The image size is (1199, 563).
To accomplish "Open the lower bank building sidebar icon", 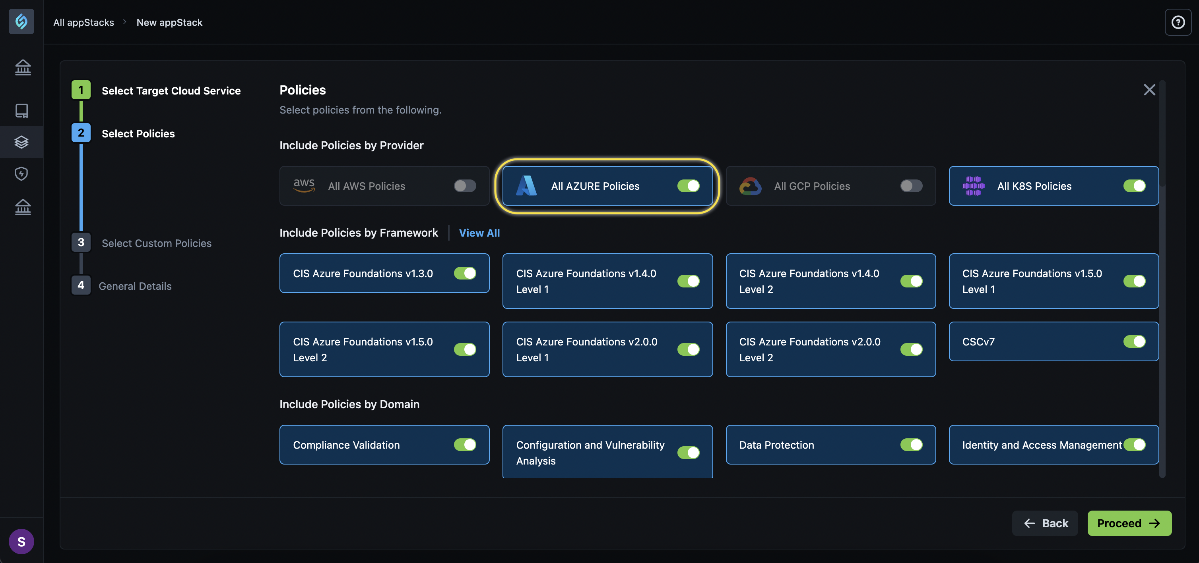I will pyautogui.click(x=23, y=207).
